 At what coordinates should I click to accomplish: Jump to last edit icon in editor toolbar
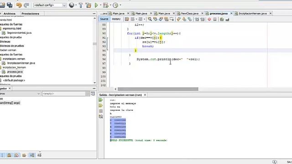click(x=127, y=19)
